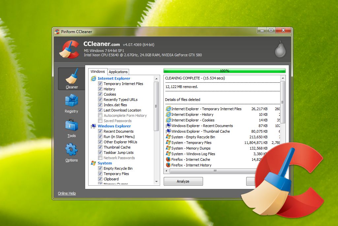Screen dimensions: 338x226
Task: Uncheck Internet Explorer History checkbox
Action: 100,89
